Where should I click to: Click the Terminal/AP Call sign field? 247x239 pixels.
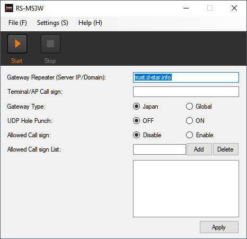click(x=186, y=92)
